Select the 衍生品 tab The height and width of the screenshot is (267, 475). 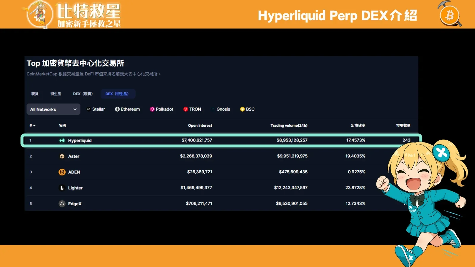pyautogui.click(x=55, y=94)
